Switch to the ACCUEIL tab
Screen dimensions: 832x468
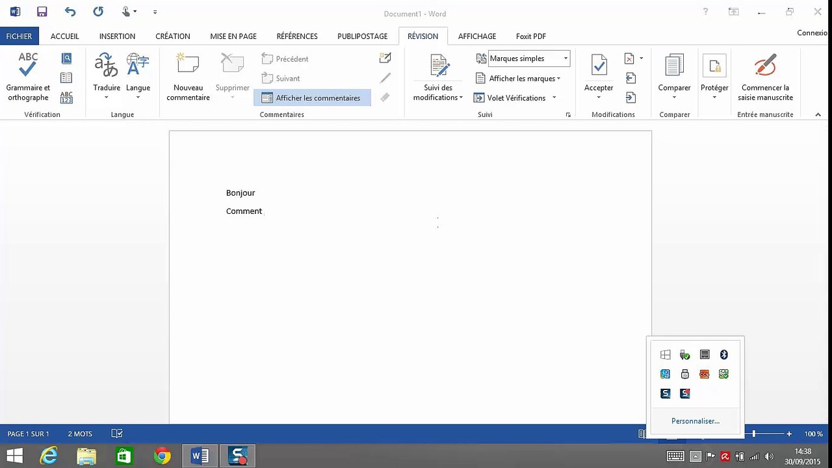(x=65, y=36)
